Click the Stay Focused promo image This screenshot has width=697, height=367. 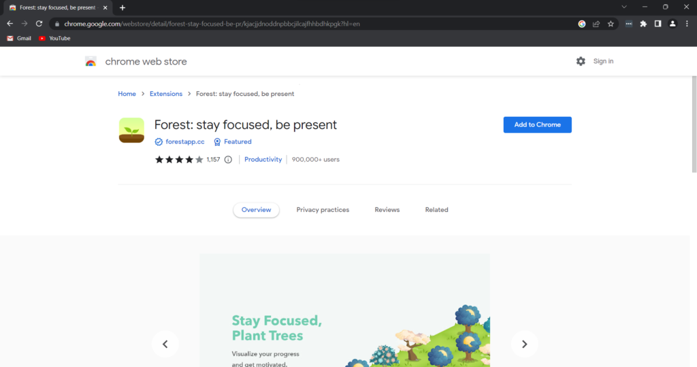344,311
